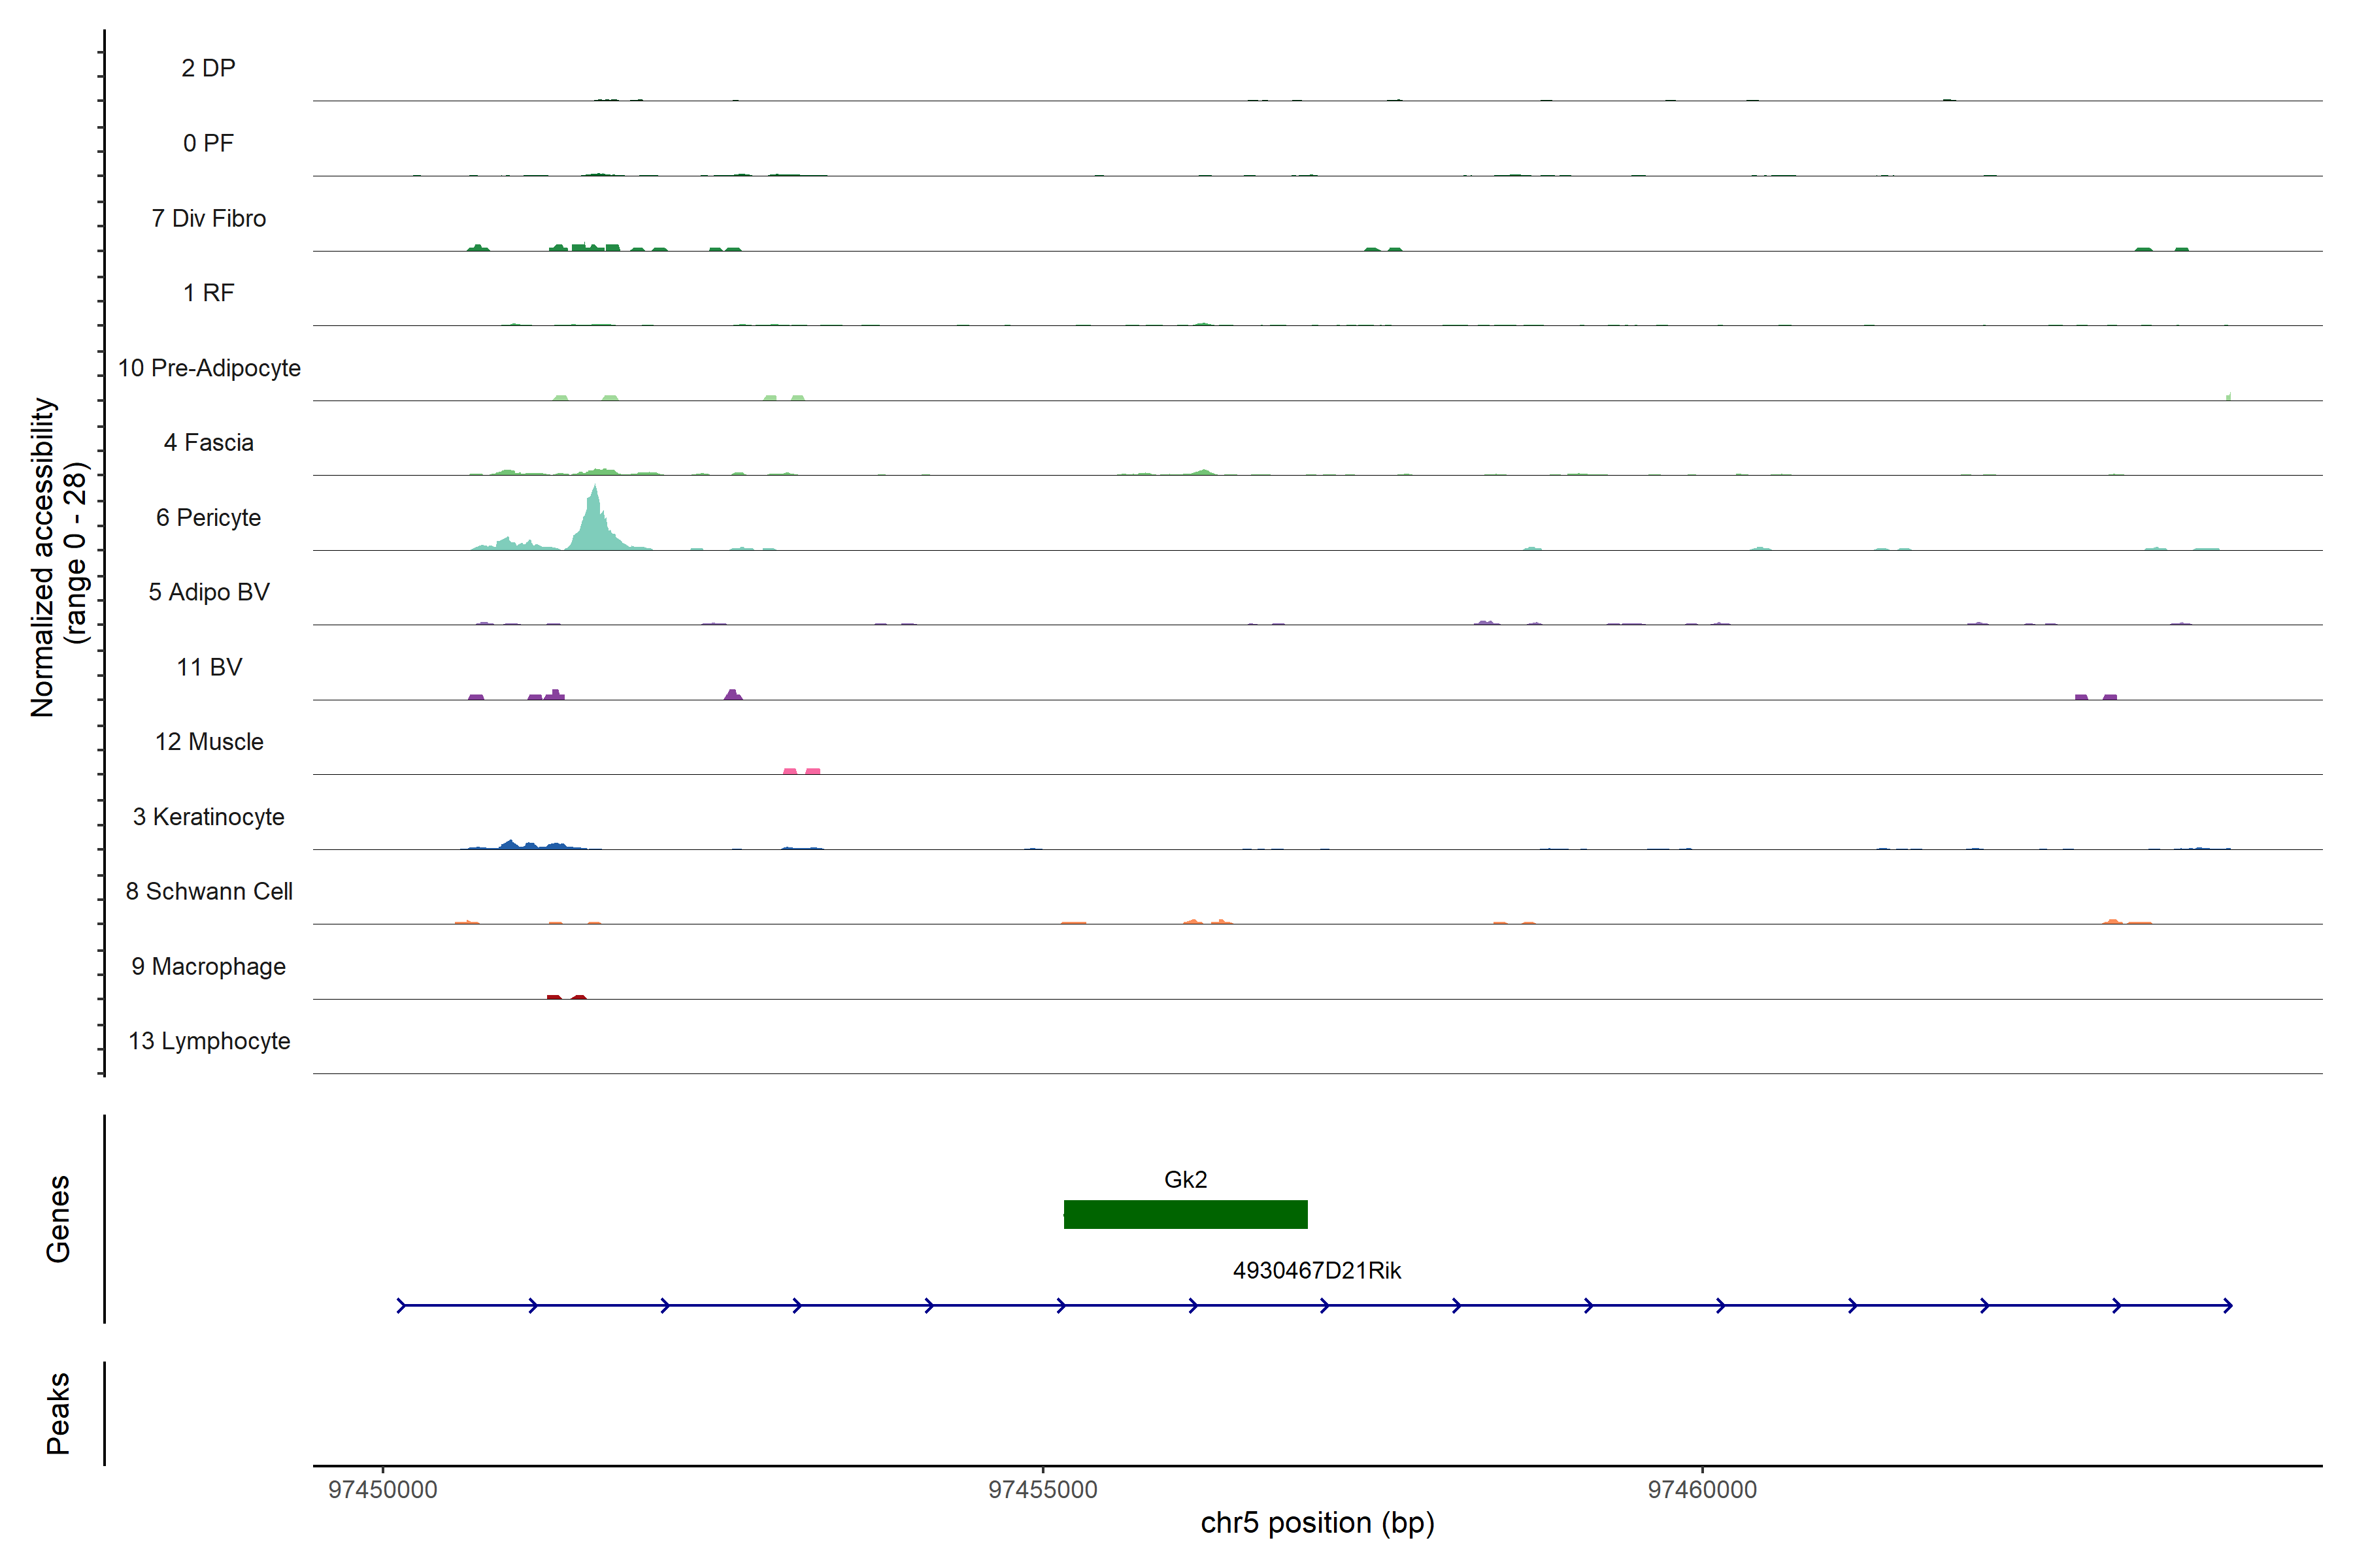Click the 97460000 axis tick label

click(x=1702, y=1490)
